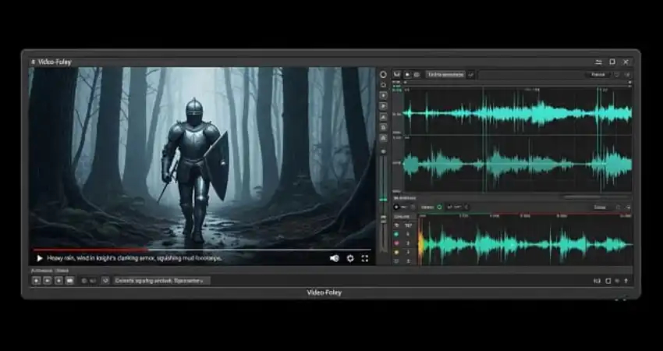Click the red video progress bar
Image resolution: width=663 pixels, height=351 pixels.
point(117,250)
